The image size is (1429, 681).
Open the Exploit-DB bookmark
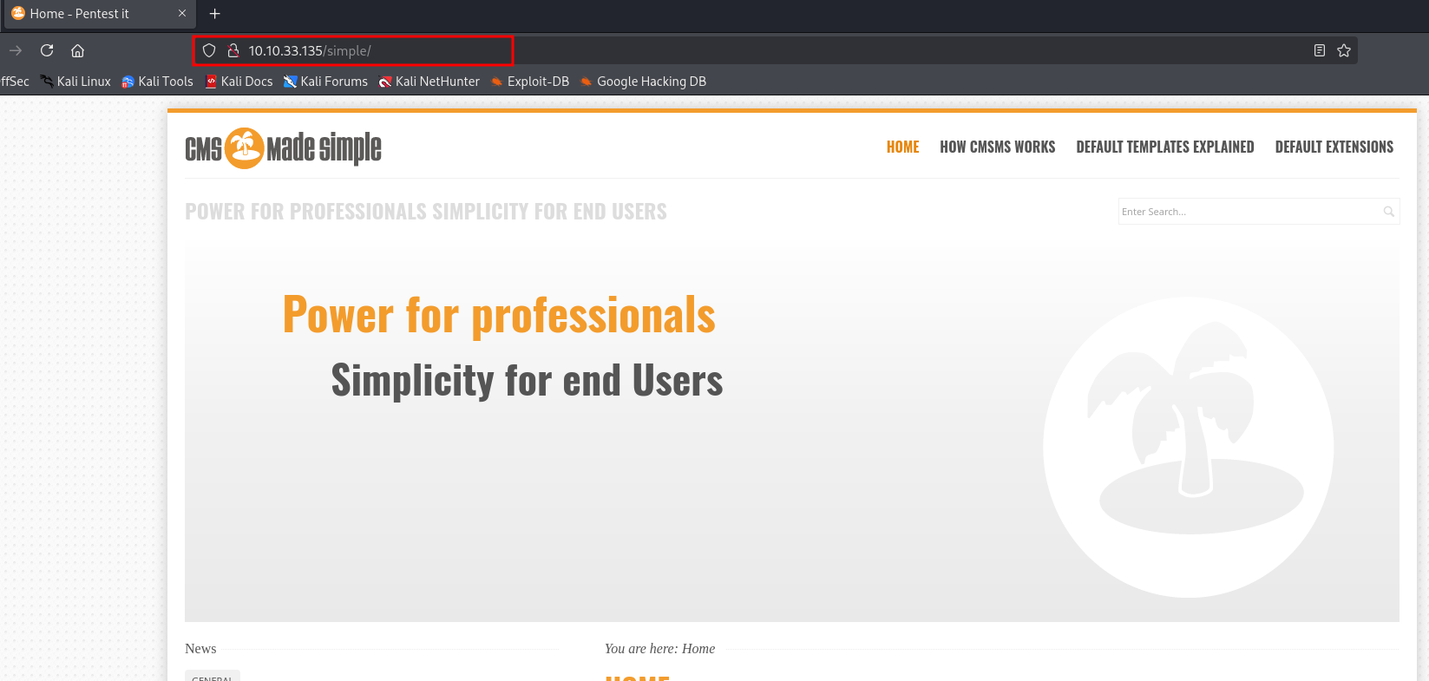[530, 82]
